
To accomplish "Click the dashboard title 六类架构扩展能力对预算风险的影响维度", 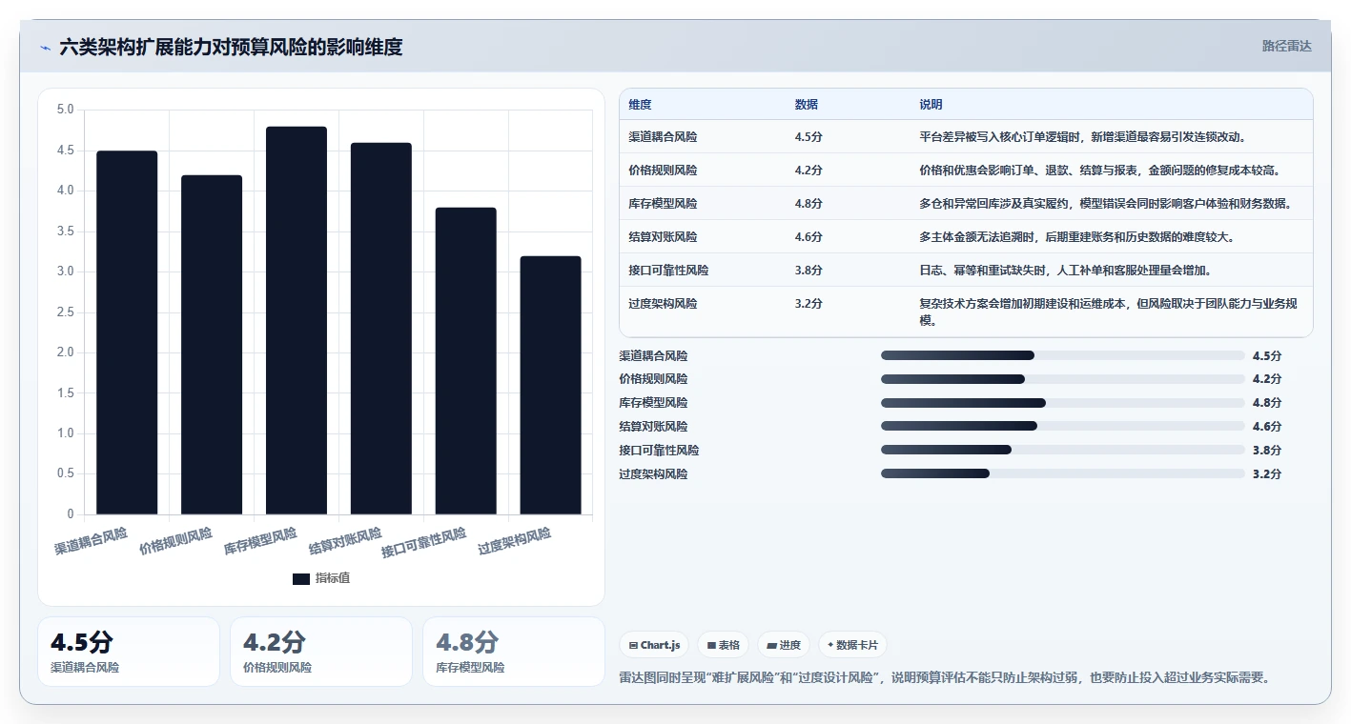I will (231, 47).
